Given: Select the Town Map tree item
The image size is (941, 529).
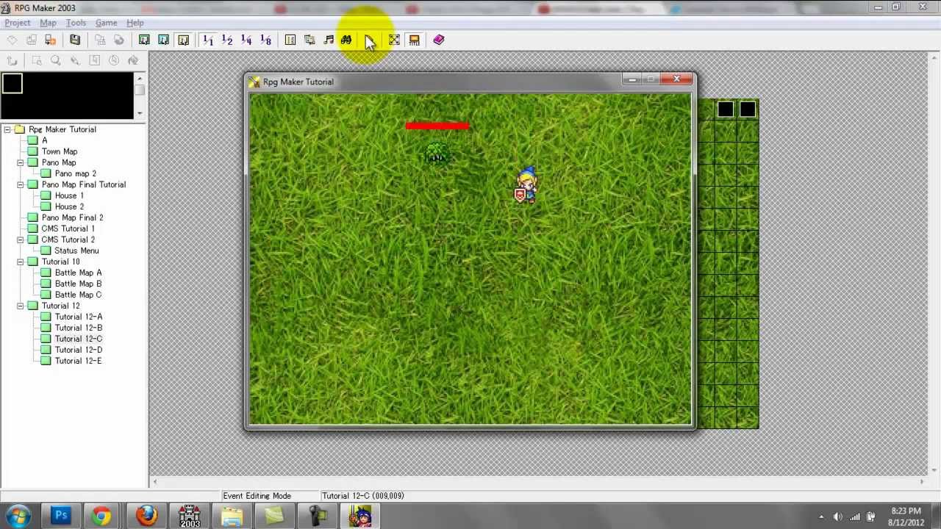Looking at the screenshot, I should coord(60,151).
